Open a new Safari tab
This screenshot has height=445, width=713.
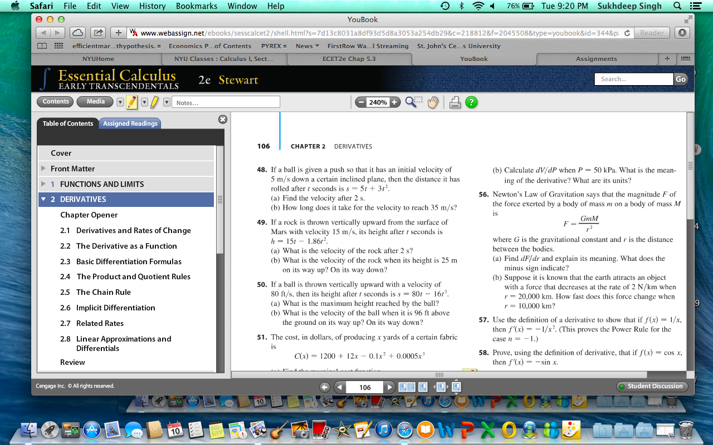click(x=666, y=59)
